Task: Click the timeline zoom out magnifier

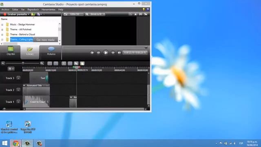Action: click(x=3, y=63)
